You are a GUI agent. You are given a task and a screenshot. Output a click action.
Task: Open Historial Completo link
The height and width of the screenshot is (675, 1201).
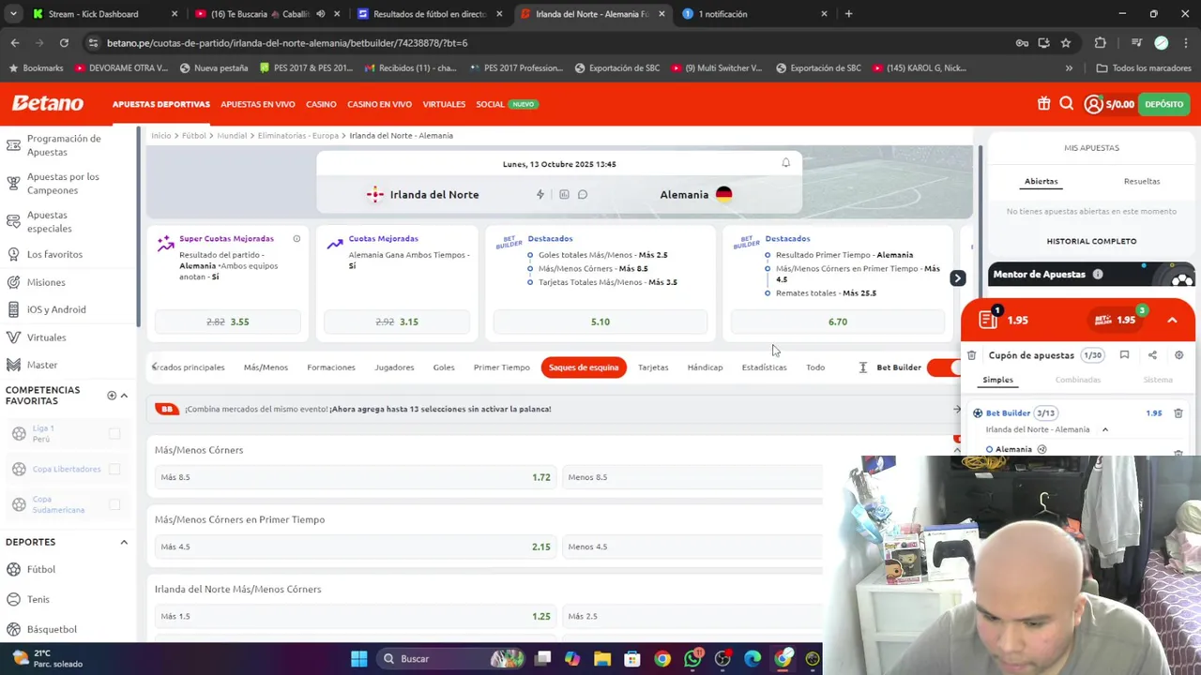(1091, 241)
